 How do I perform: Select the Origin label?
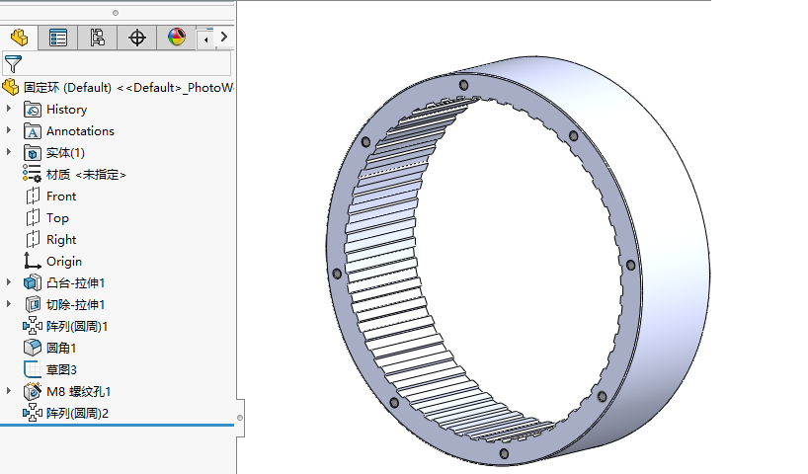(64, 262)
